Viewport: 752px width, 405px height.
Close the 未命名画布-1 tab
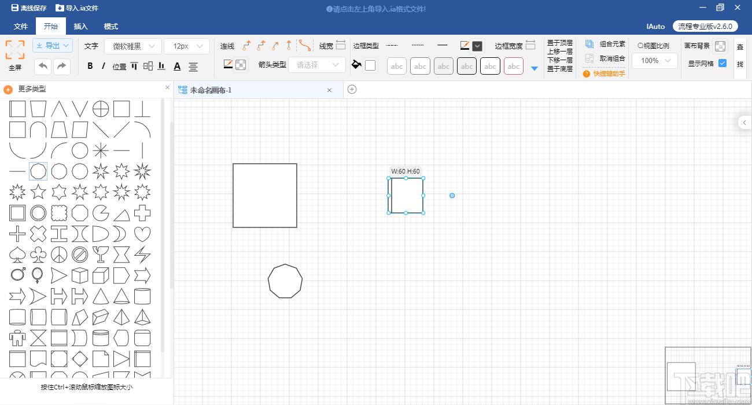point(330,90)
